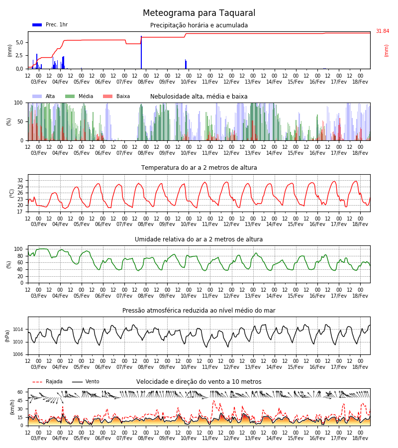Click the Meteograma para Taquaral title
The width and height of the screenshot is (398, 448).
click(x=199, y=13)
